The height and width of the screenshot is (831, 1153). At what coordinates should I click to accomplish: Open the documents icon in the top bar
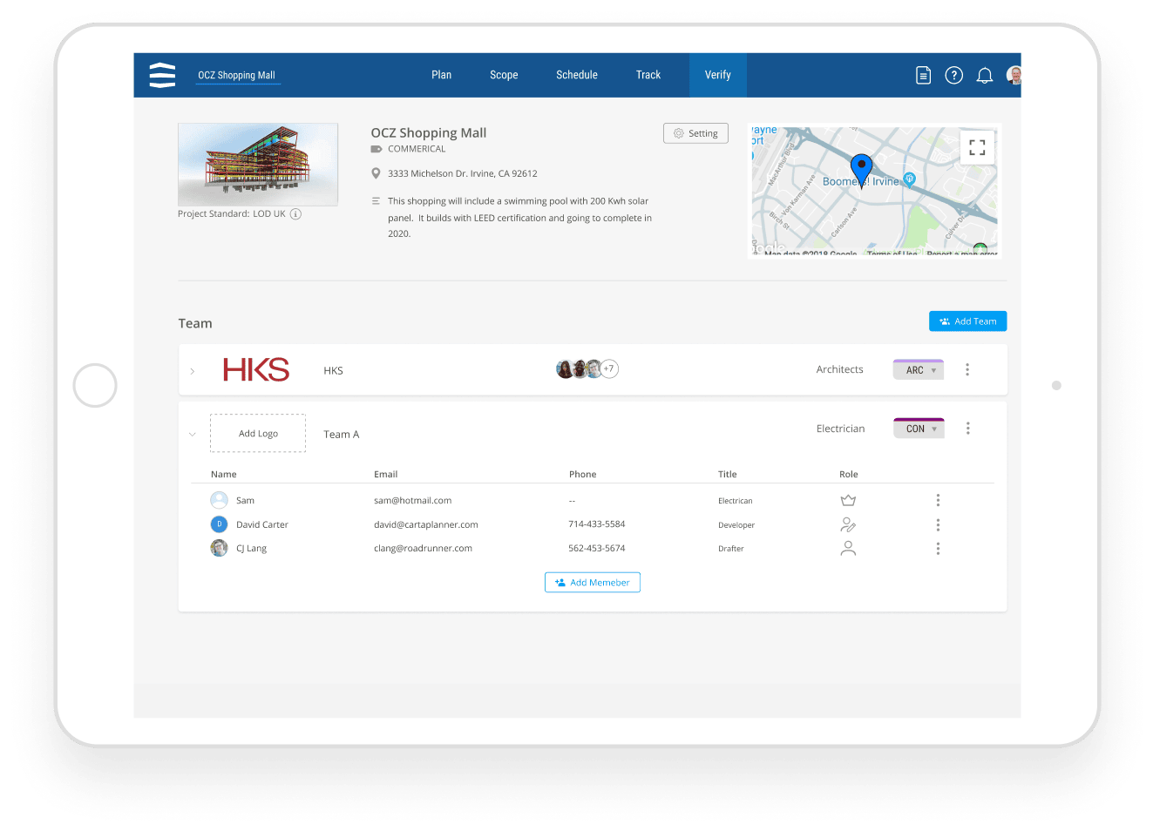(x=923, y=75)
